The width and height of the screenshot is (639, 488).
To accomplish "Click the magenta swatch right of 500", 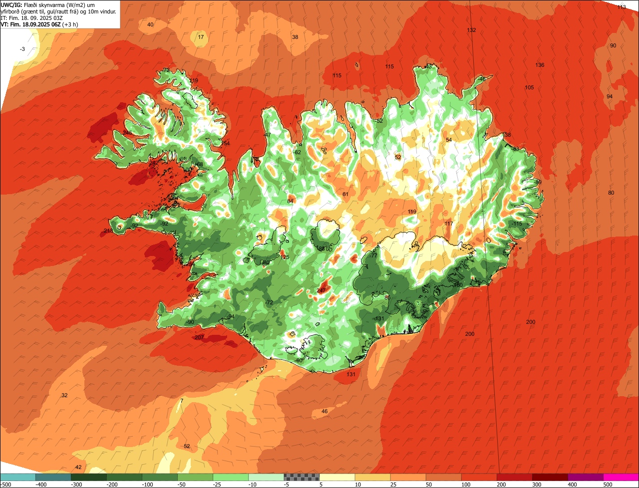I will (621, 477).
